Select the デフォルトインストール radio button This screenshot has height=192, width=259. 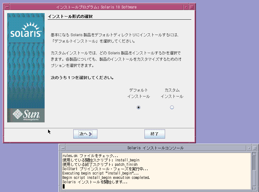(139, 107)
